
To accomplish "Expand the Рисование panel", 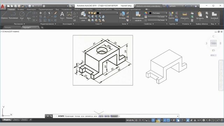I will click(19, 24).
